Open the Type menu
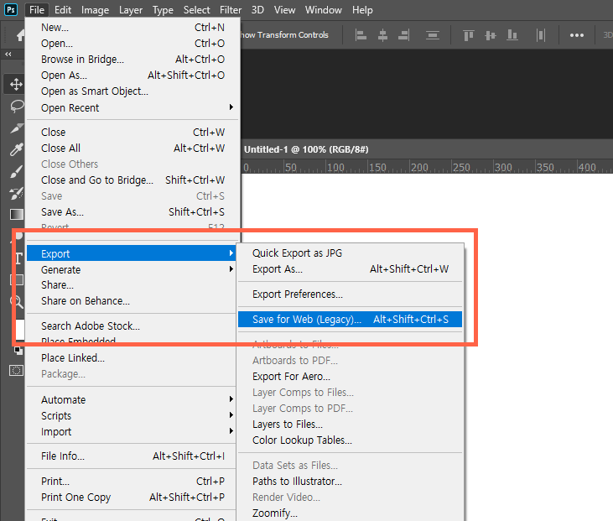This screenshot has width=613, height=521. (163, 10)
